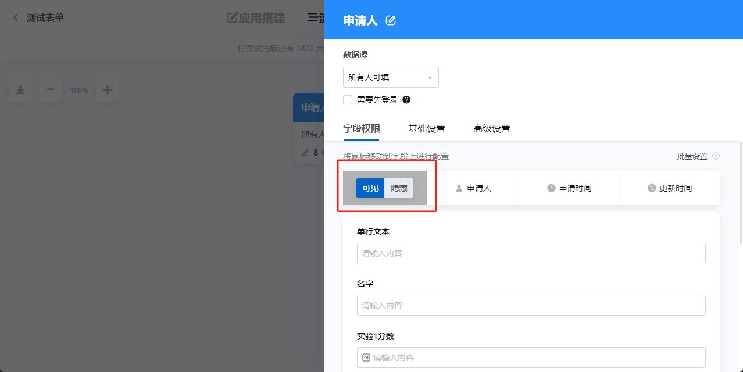Switch the visibility toggle to 隐藏

point(399,188)
